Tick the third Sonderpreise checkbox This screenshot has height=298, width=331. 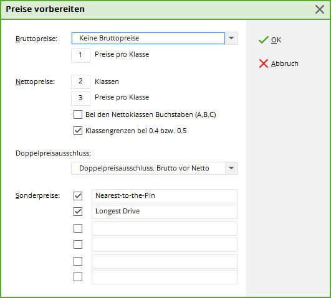click(x=78, y=228)
